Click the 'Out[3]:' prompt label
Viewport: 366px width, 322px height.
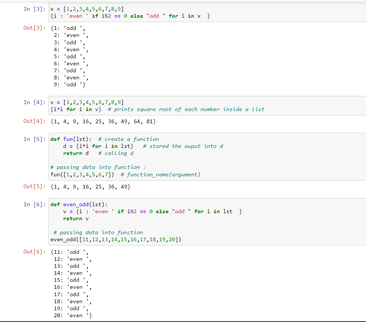click(35, 28)
